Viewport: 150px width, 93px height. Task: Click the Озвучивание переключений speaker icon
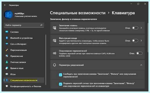54,53
